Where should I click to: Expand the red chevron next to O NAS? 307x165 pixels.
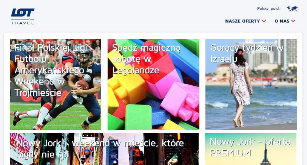(x=293, y=21)
